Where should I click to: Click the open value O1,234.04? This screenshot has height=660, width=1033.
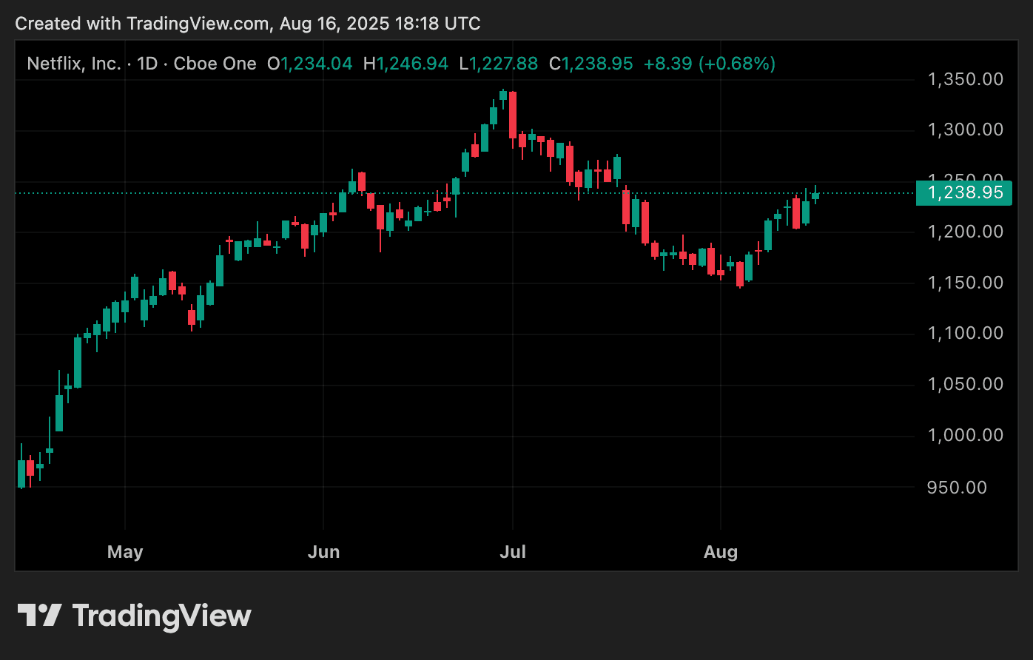309,64
